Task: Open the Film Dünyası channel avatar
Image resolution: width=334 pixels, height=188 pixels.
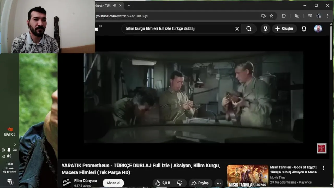Action: [66, 183]
